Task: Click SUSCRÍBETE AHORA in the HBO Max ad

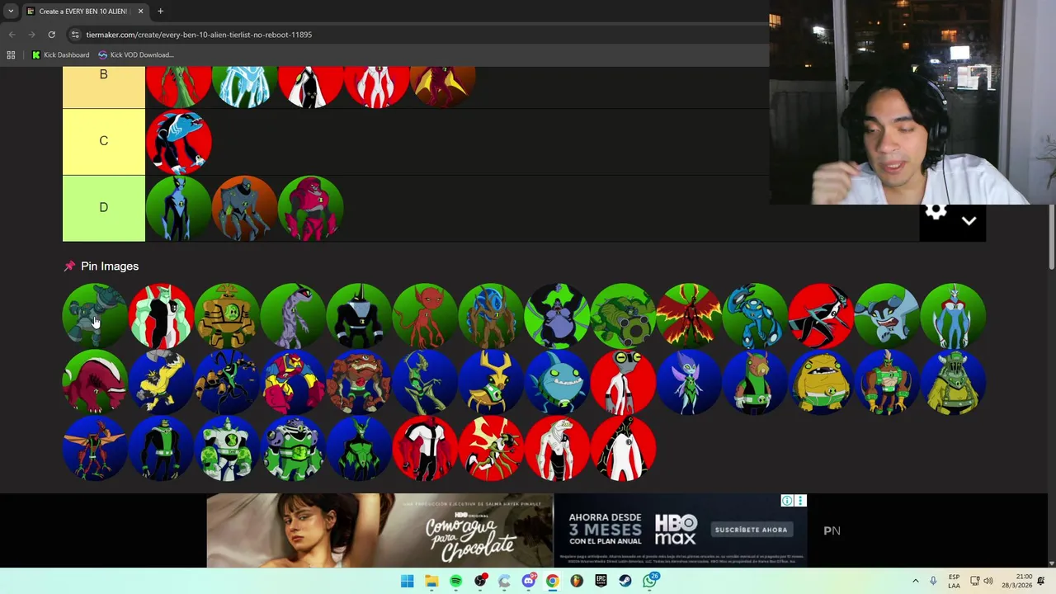Action: 751,530
